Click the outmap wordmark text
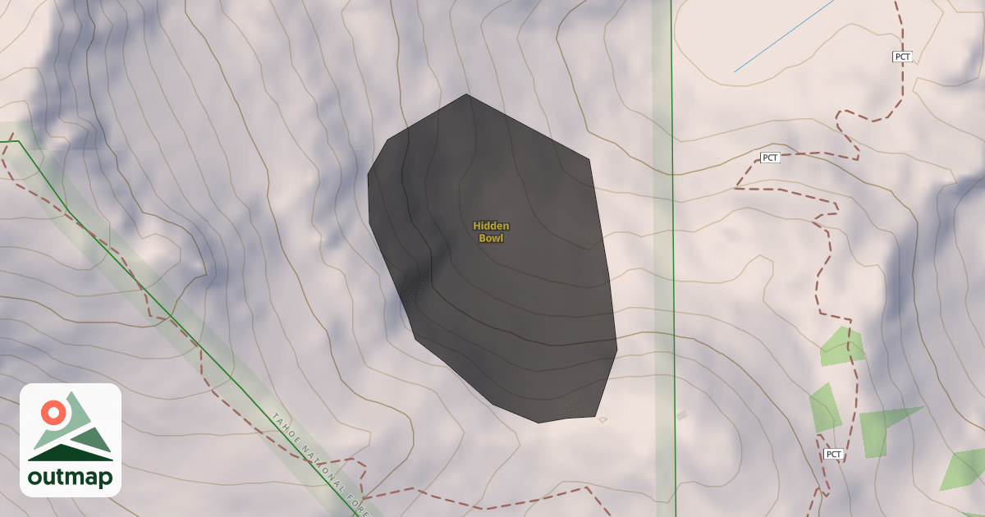Screen dimensions: 985x517 click(71, 478)
